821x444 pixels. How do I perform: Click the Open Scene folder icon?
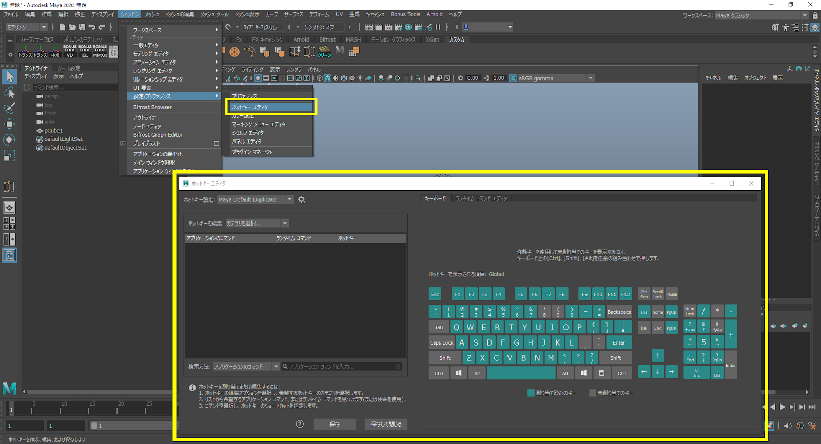pyautogui.click(x=72, y=27)
